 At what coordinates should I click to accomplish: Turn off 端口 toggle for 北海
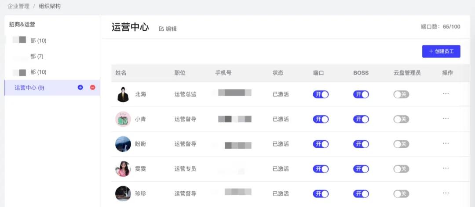[321, 94]
